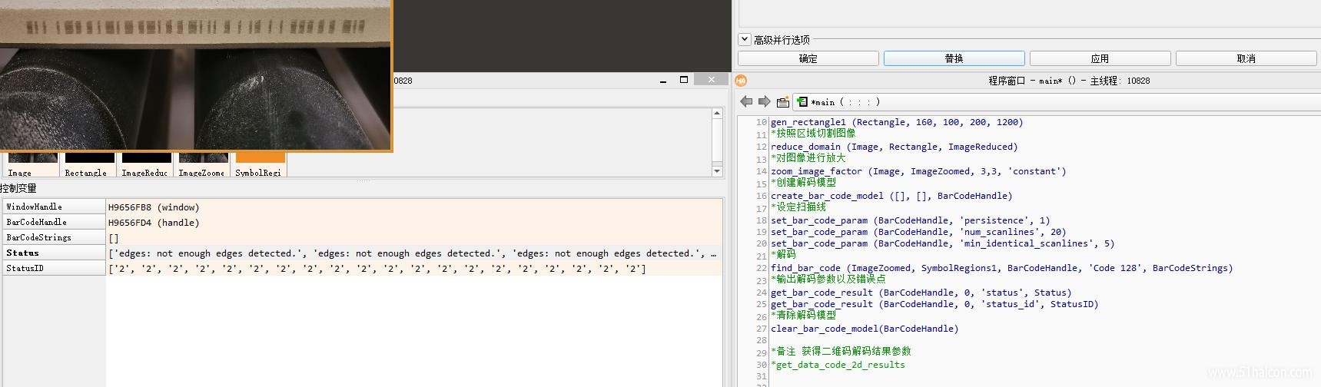Screen dimensions: 1321x387
Task: Click the zoom_image_factor code line
Action: 918,171
